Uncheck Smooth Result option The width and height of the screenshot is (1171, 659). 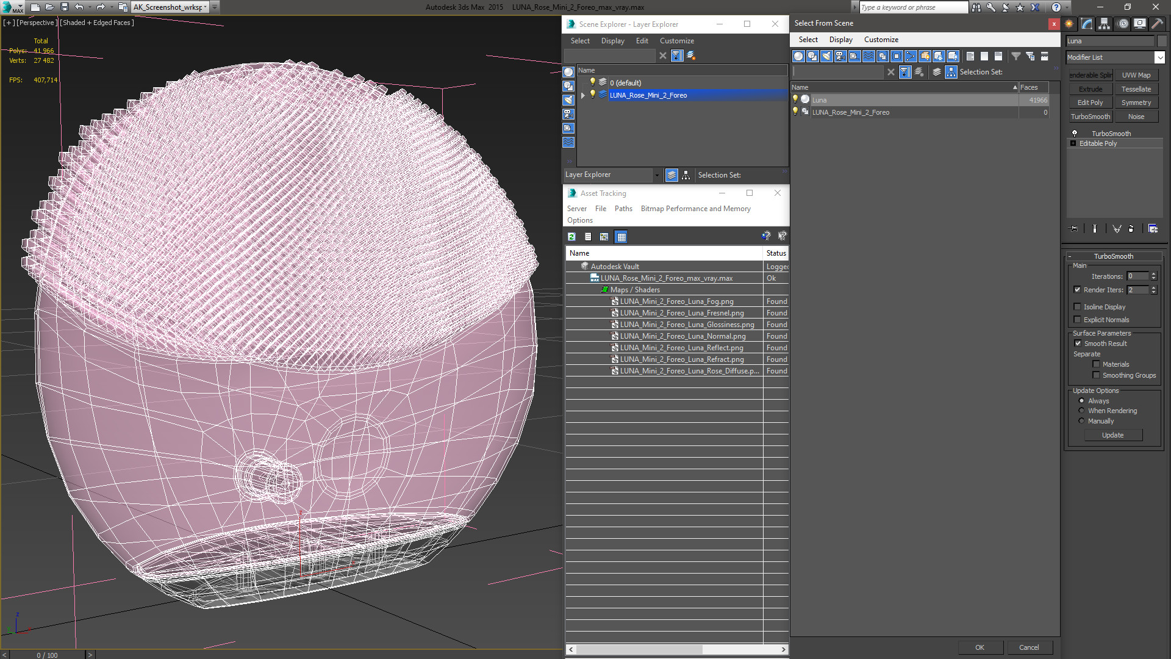click(x=1078, y=344)
